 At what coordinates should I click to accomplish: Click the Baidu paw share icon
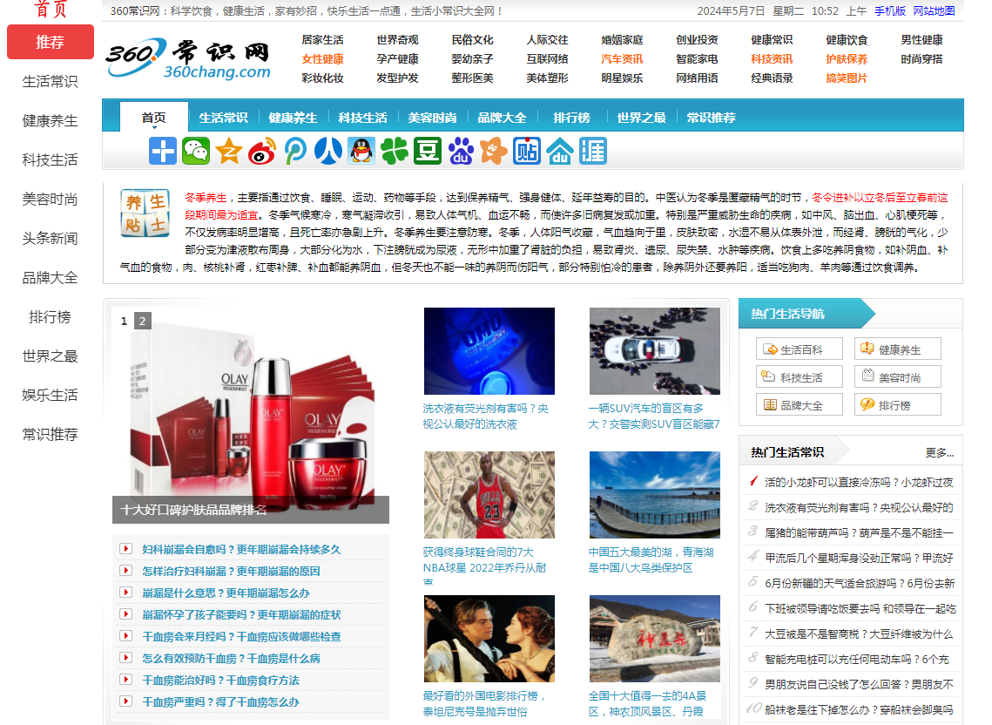(x=461, y=152)
